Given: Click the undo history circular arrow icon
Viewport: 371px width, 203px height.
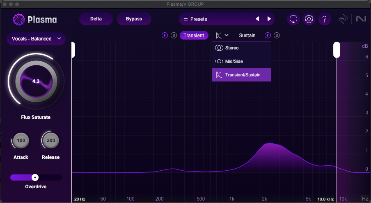Looking at the screenshot, I should click(x=293, y=19).
